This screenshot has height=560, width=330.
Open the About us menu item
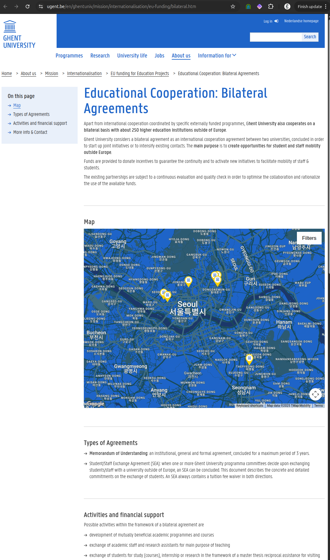coord(181,56)
